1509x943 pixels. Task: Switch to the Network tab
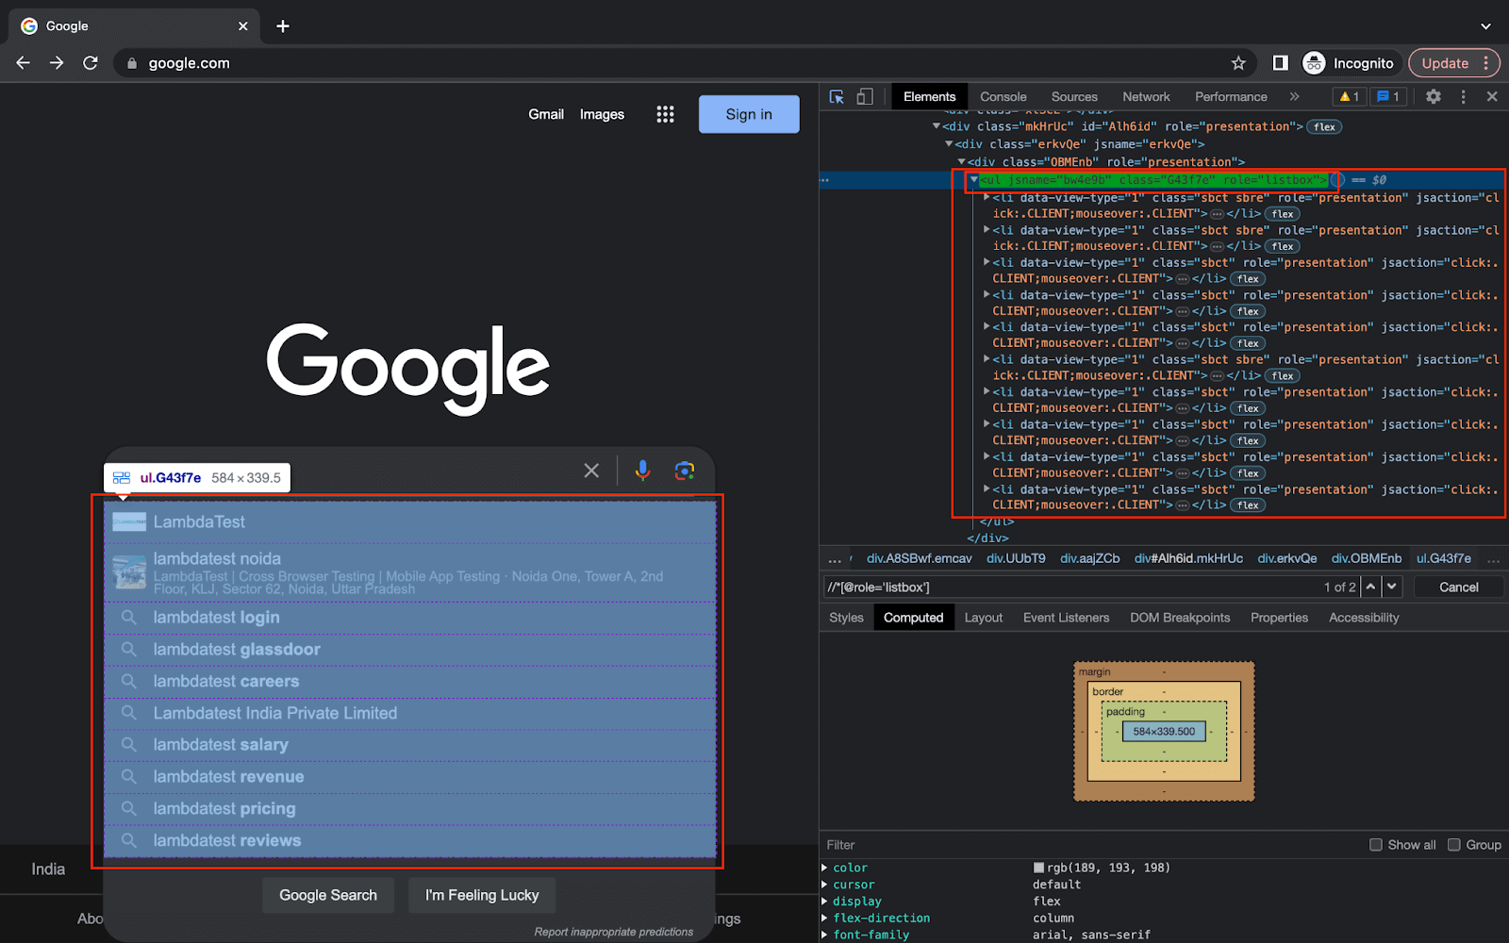[1146, 97]
